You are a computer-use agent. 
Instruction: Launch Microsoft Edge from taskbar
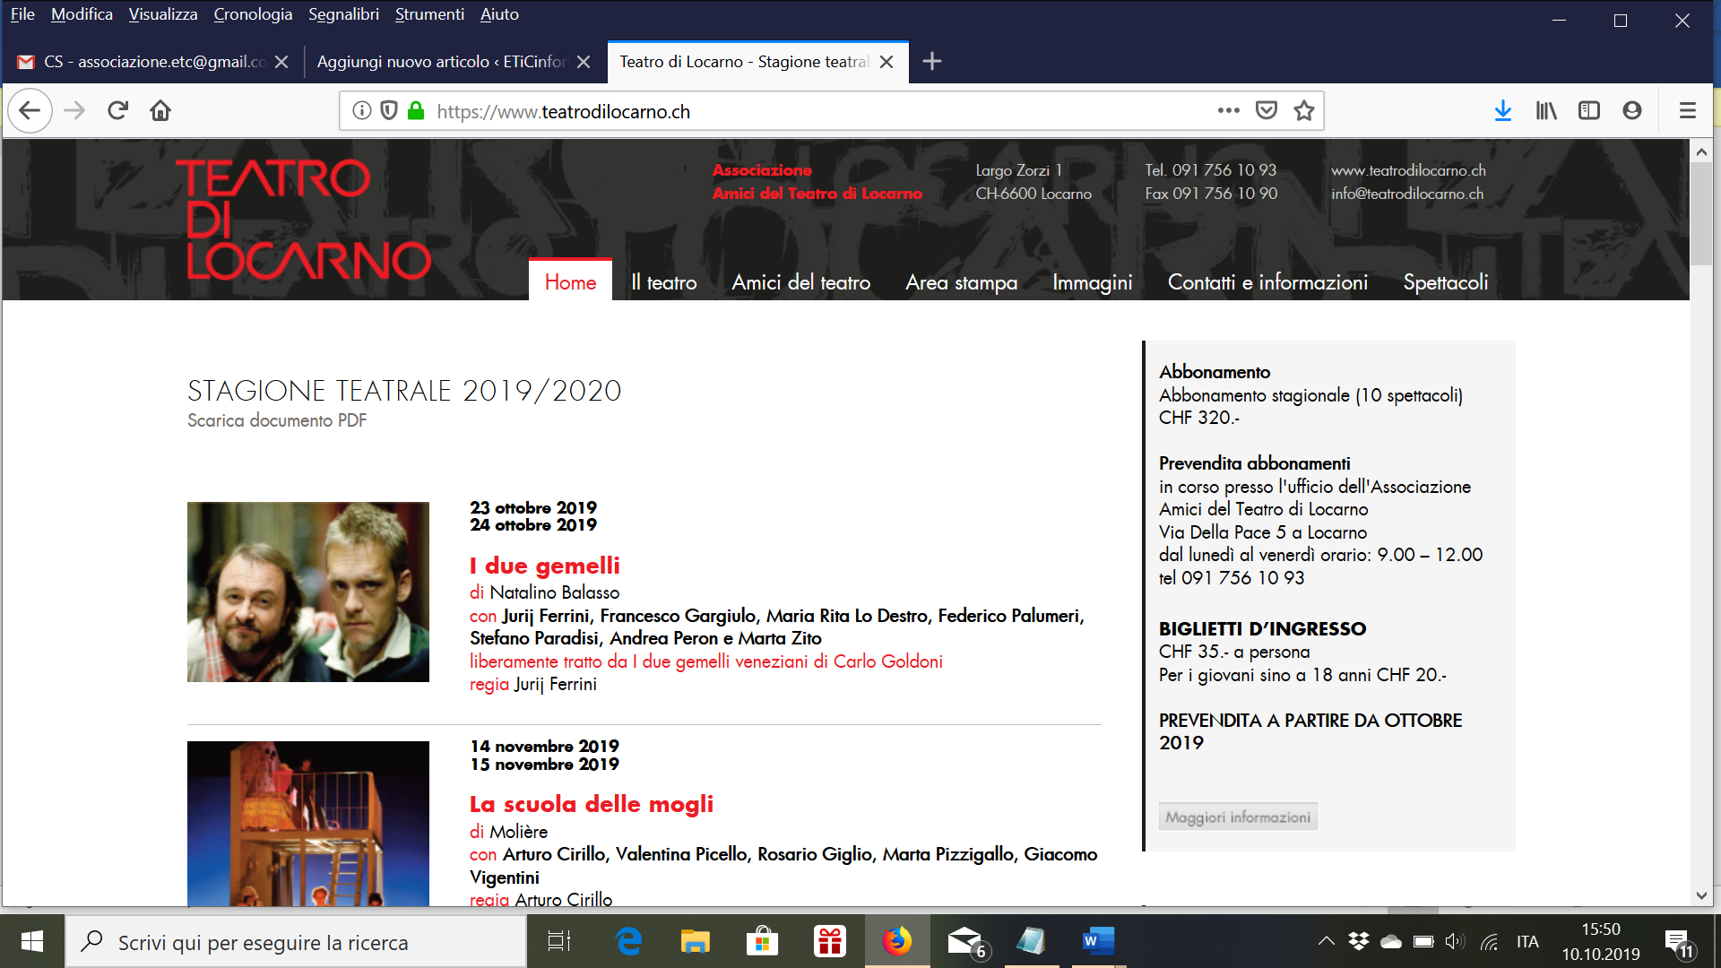point(629,941)
